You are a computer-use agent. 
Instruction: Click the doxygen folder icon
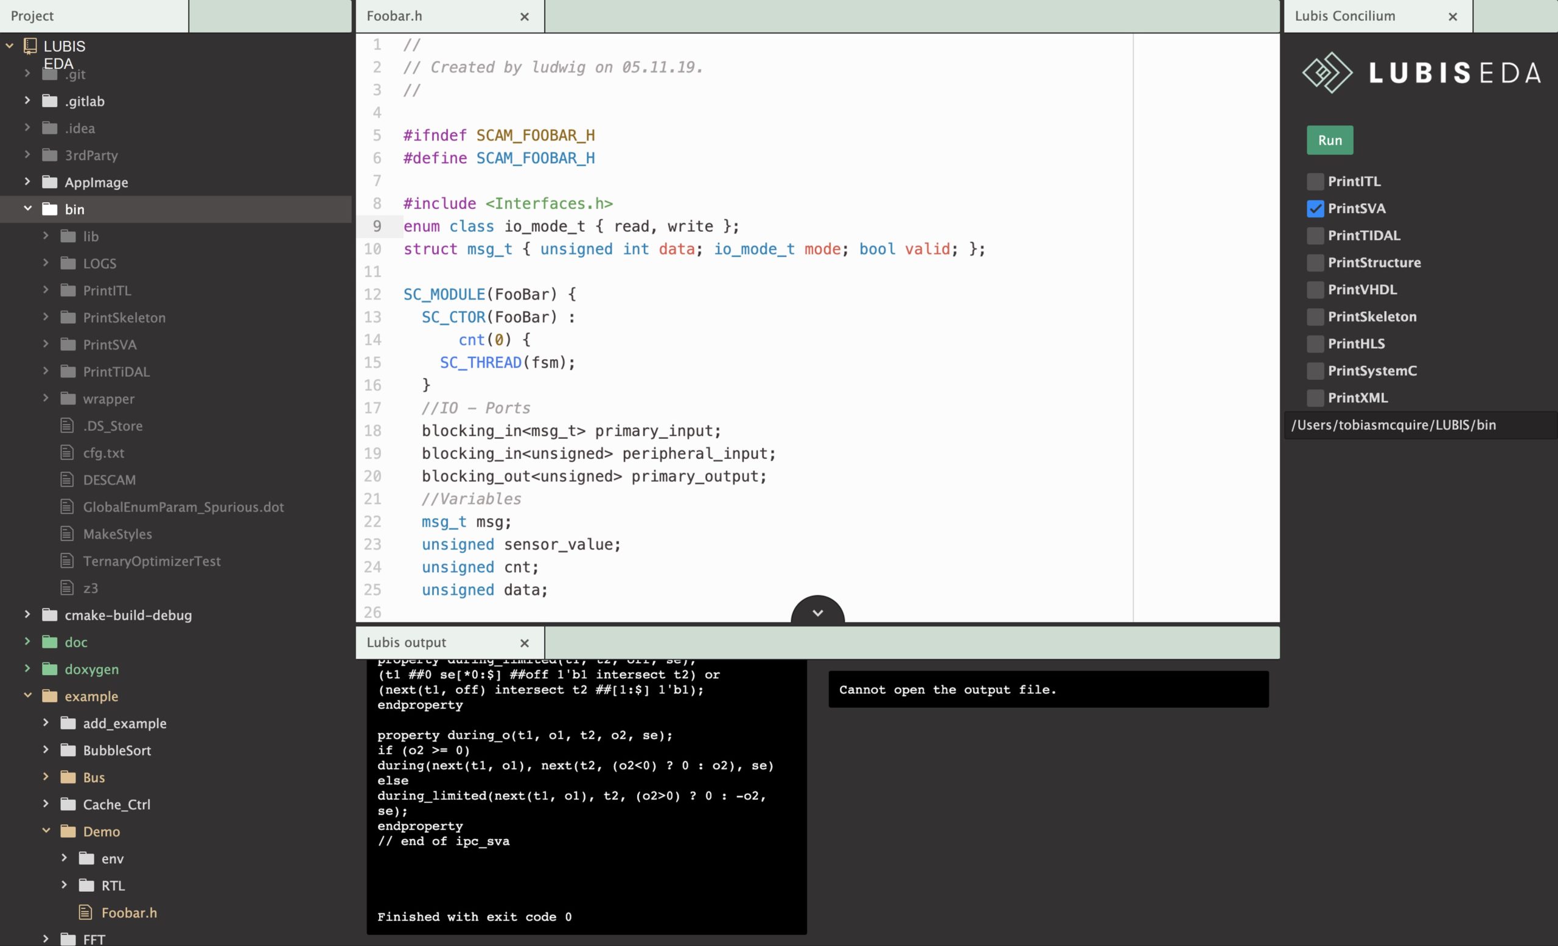(x=49, y=668)
